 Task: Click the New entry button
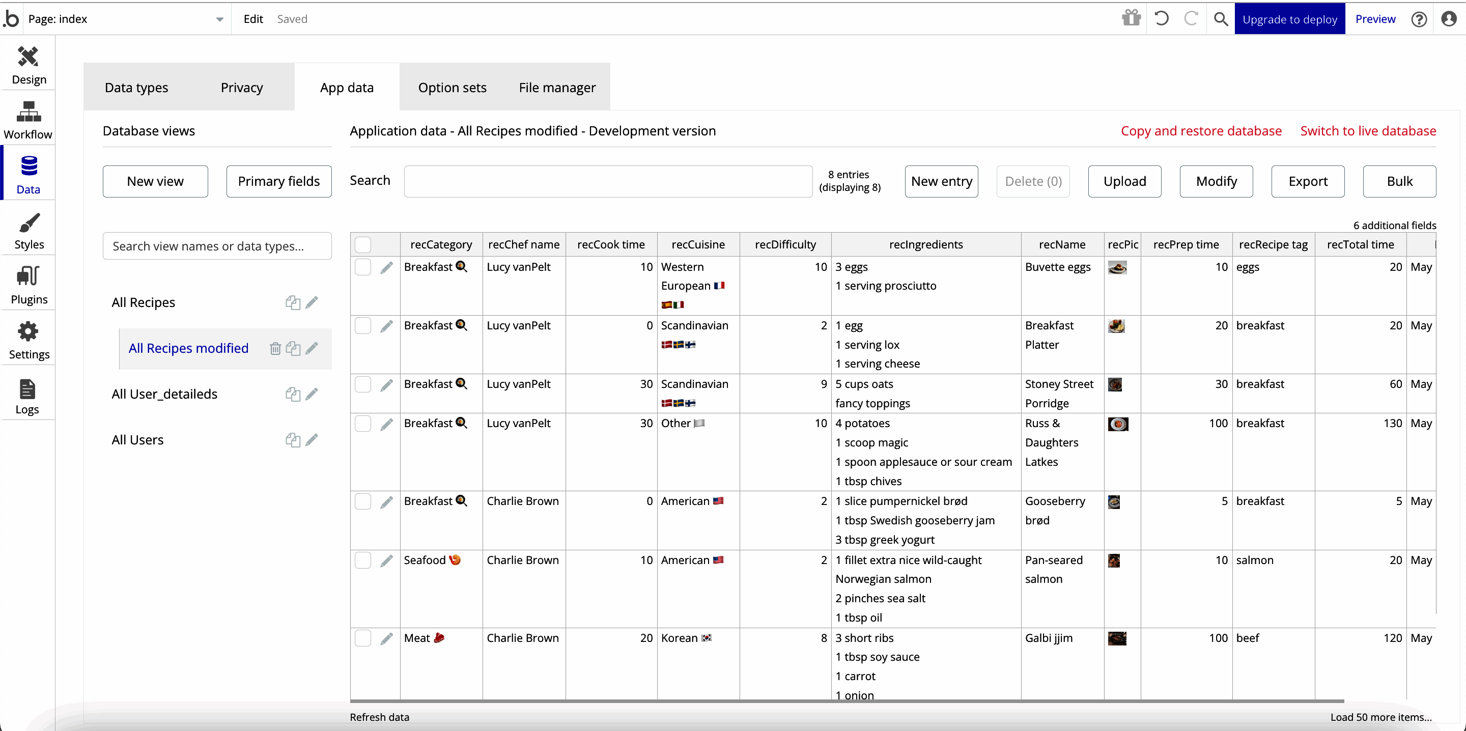tap(941, 181)
